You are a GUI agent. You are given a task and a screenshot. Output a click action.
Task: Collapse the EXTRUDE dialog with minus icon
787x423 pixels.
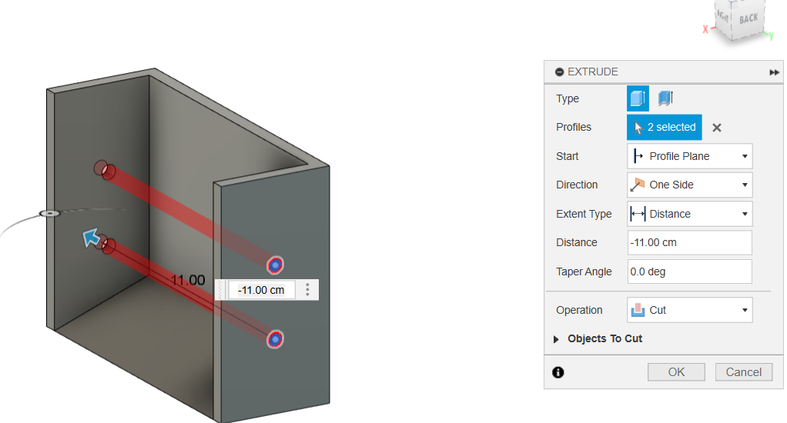(559, 72)
